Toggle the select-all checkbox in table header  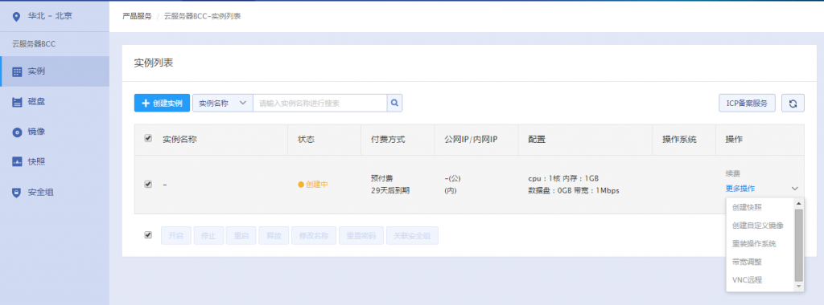[x=148, y=138]
